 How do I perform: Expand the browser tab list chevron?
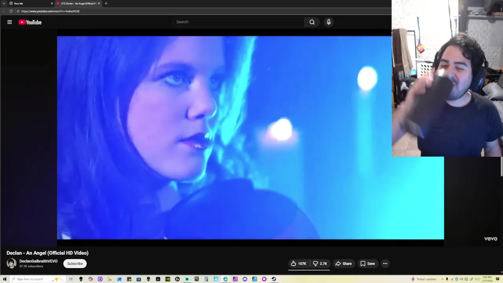click(4, 4)
